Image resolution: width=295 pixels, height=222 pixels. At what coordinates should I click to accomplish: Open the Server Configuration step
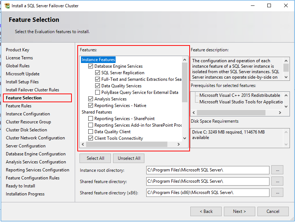26,146
